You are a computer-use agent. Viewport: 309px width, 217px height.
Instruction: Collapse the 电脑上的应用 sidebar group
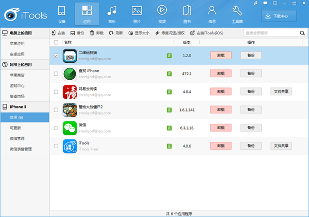(25, 33)
